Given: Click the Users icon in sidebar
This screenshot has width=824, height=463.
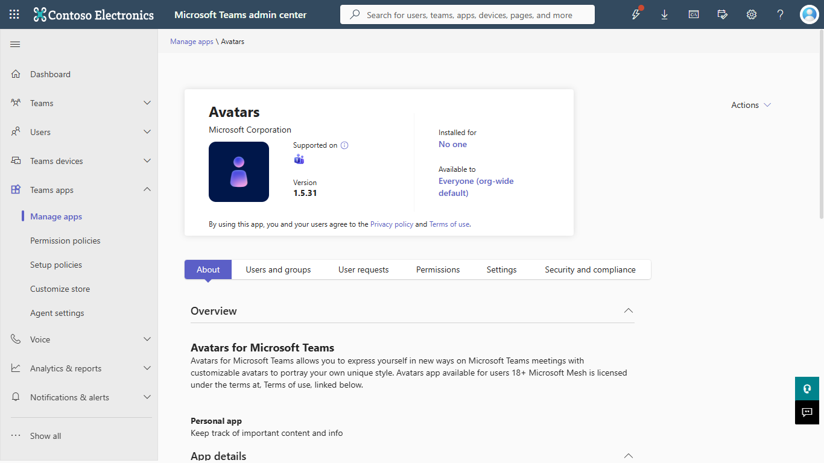Looking at the screenshot, I should tap(16, 132).
